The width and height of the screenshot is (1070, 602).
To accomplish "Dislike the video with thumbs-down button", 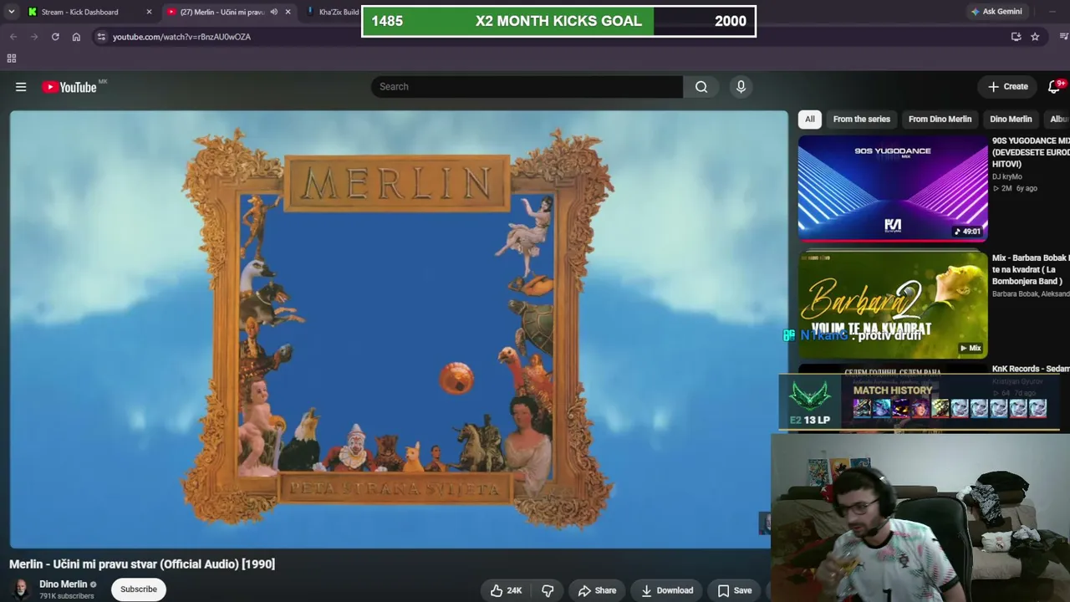I will pyautogui.click(x=548, y=590).
